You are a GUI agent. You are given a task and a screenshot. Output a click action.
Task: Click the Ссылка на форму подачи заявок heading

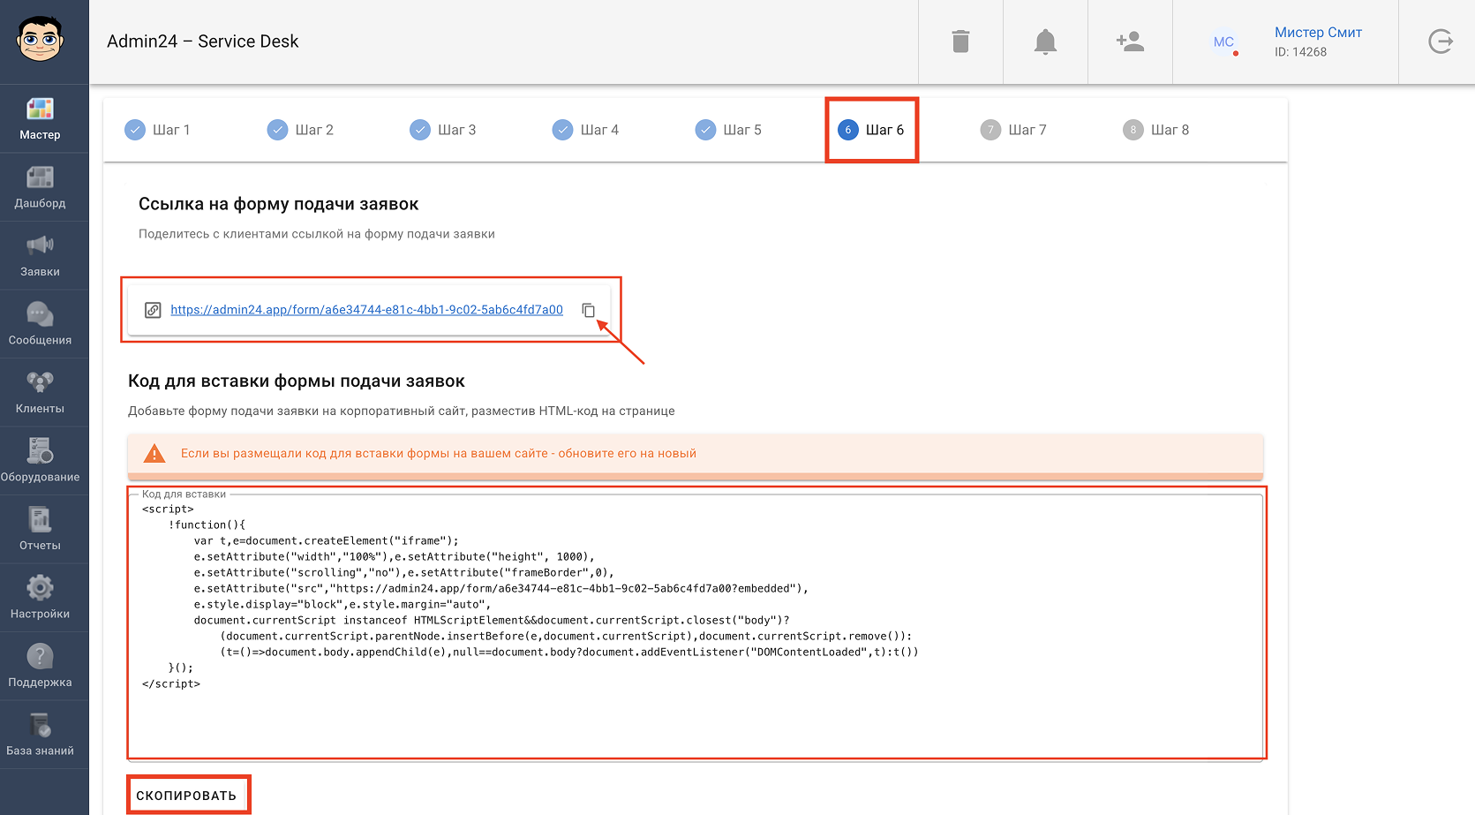pos(279,204)
